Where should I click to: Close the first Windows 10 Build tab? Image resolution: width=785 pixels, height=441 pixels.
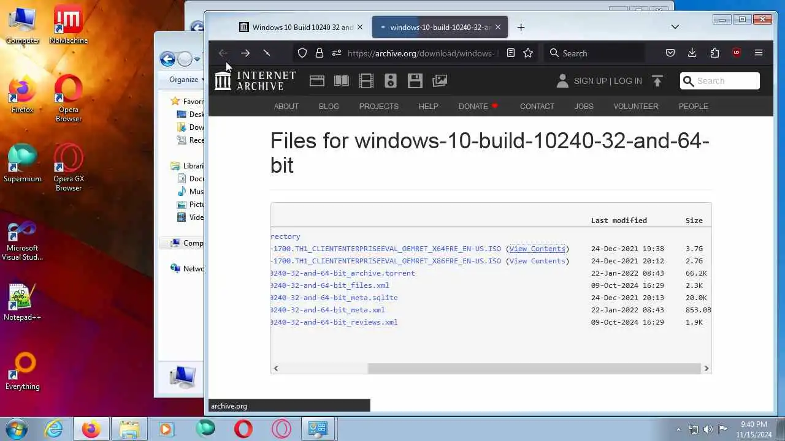click(x=360, y=27)
